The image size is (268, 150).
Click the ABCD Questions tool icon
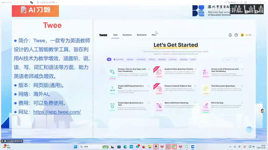click(x=112, y=89)
